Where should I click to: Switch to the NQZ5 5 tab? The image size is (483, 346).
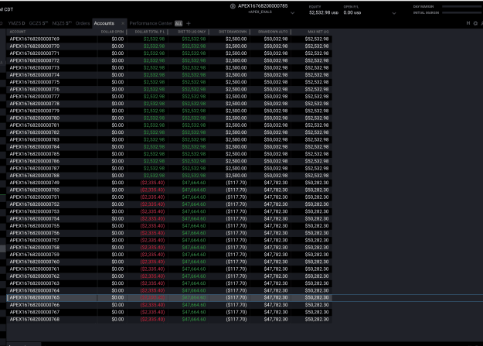tap(62, 23)
